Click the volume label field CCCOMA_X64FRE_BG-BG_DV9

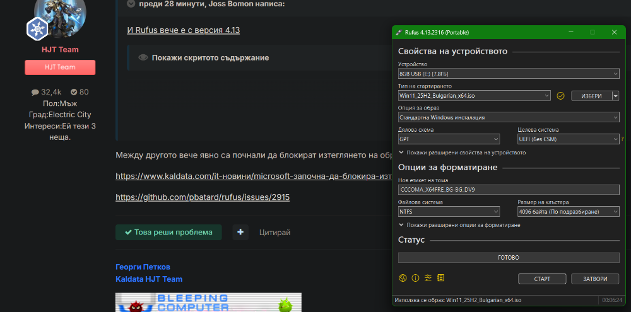[509, 190]
